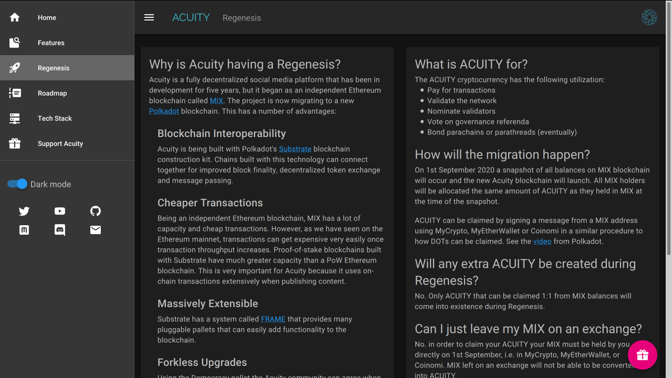The height and width of the screenshot is (378, 672).
Task: Click heading 'Why is Acuity having a Regenesis?'
Action: pyautogui.click(x=245, y=64)
